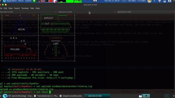This screenshot has width=175, height=98.
Task: Click the '1731 exploits - 991 auxiliary' line
Action: click(38, 72)
